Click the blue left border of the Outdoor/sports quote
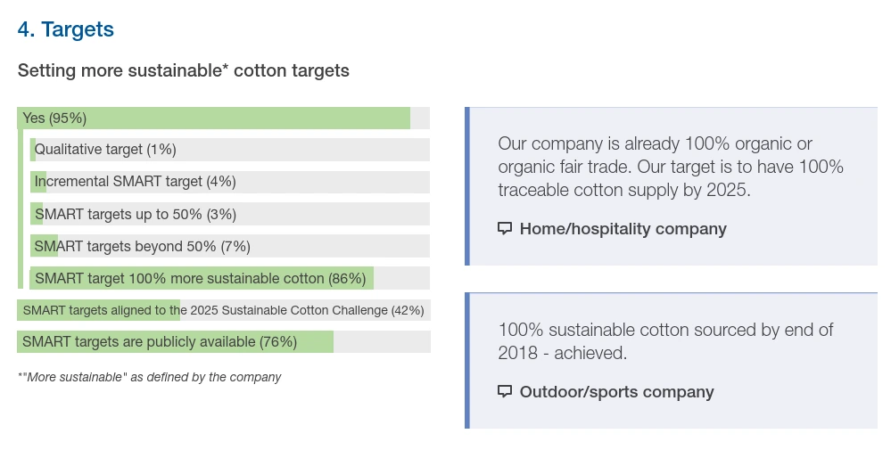Image resolution: width=891 pixels, height=450 pixels. (466, 360)
